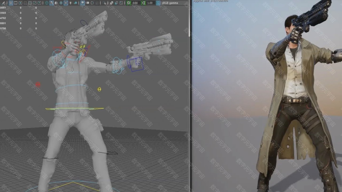Toggle the view transform icon
342x192 pixels.
158,3
